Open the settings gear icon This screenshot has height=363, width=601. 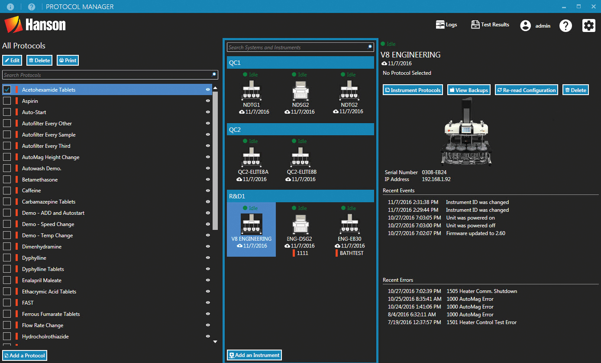tap(588, 25)
